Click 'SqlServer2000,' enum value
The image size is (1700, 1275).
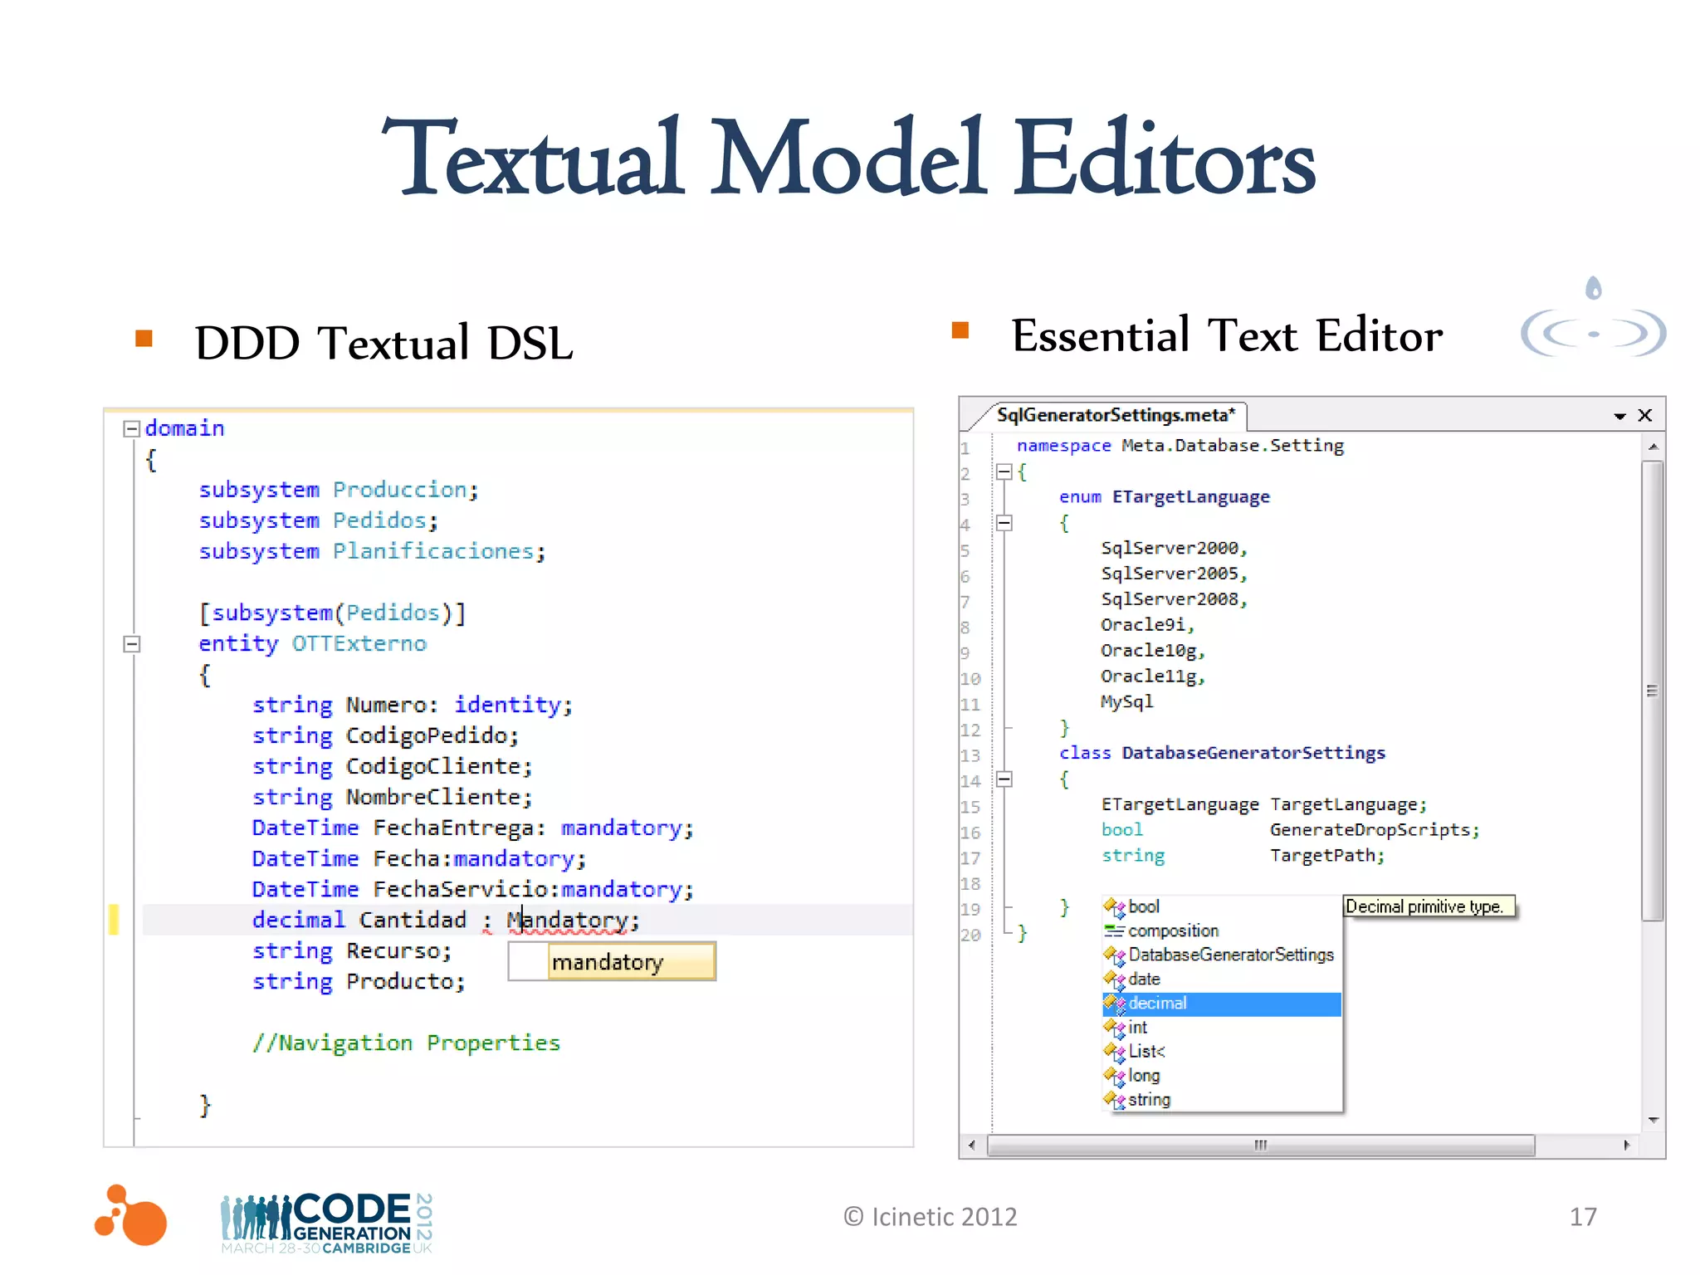[1175, 548]
